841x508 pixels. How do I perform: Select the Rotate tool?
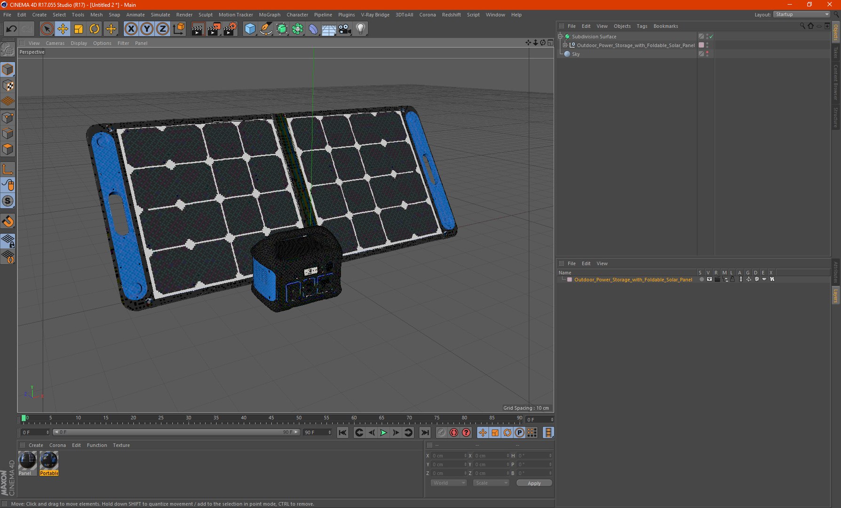pos(95,29)
